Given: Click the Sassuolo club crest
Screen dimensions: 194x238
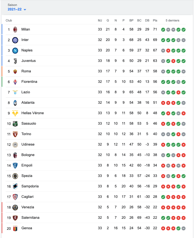Looking at the screenshot, I should [15, 124].
